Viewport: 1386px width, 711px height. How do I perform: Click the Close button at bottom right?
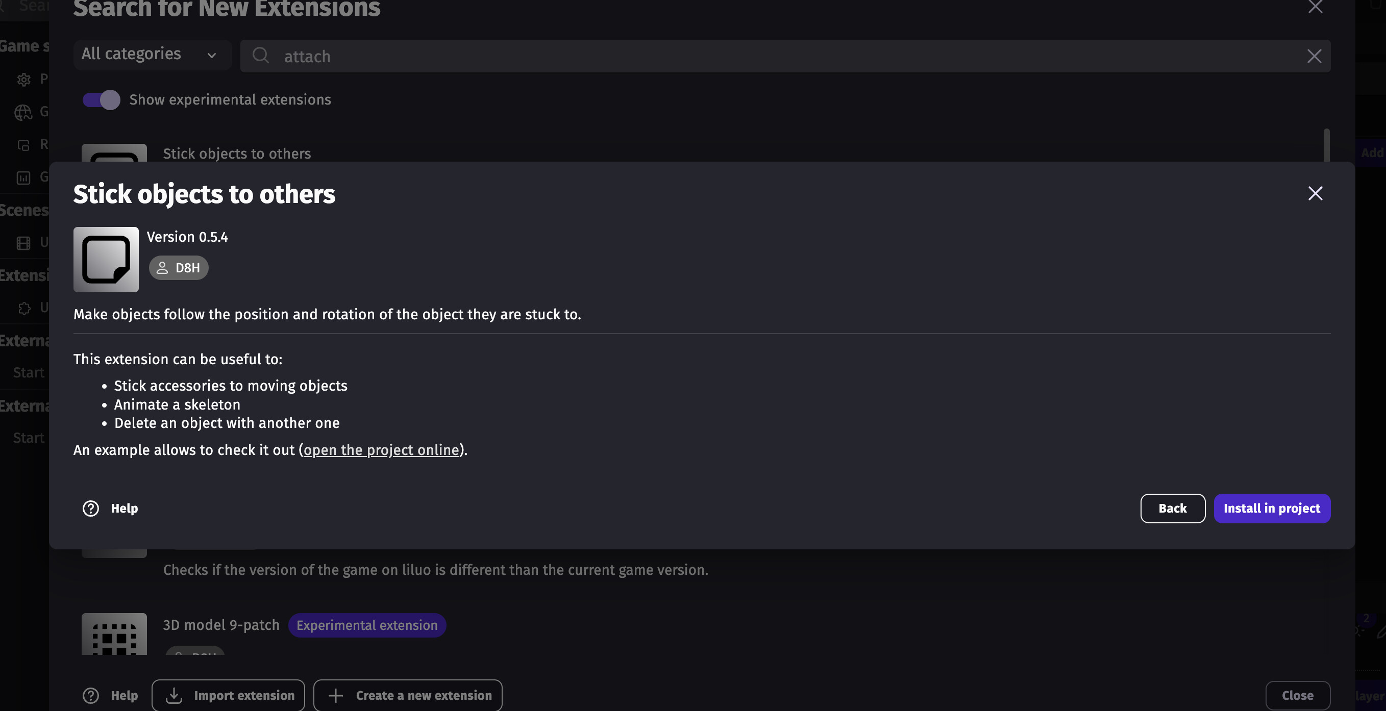[1297, 695]
